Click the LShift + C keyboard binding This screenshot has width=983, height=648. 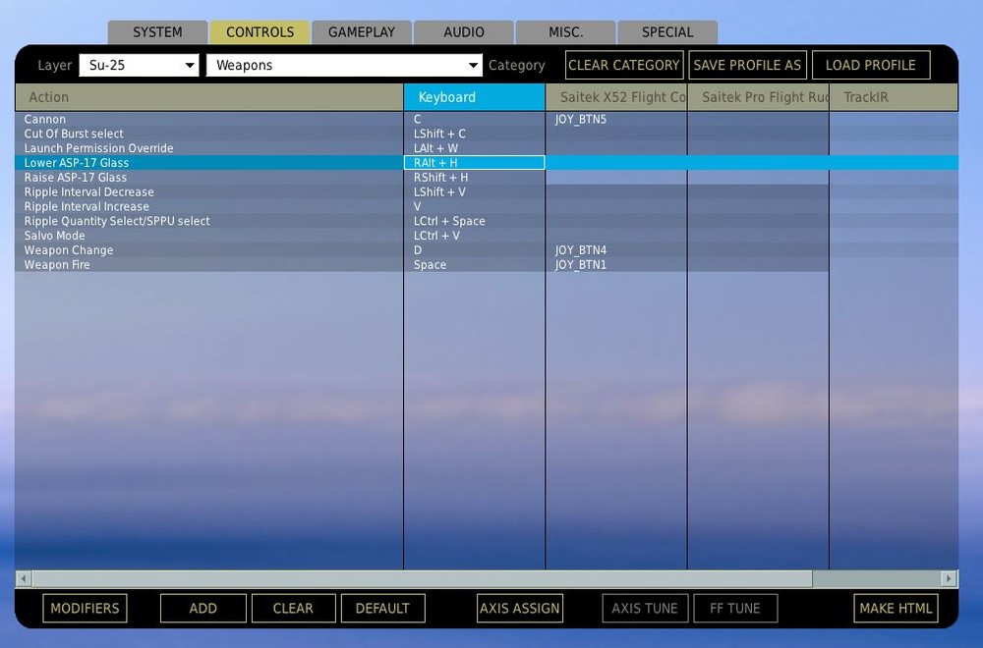[475, 134]
